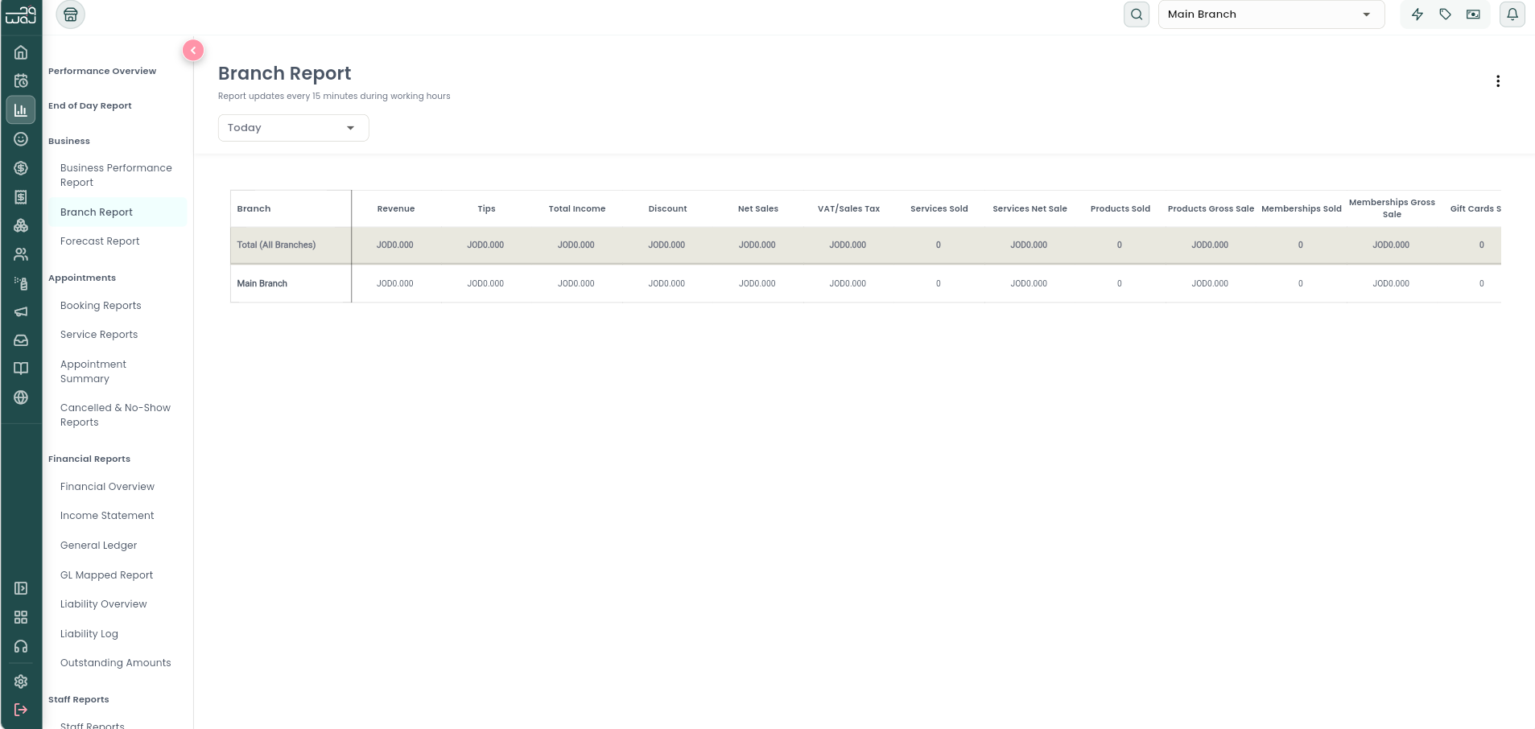Screen dimensions: 1535x729
Task: Open the globe icon in sidebar
Action: tap(21, 397)
